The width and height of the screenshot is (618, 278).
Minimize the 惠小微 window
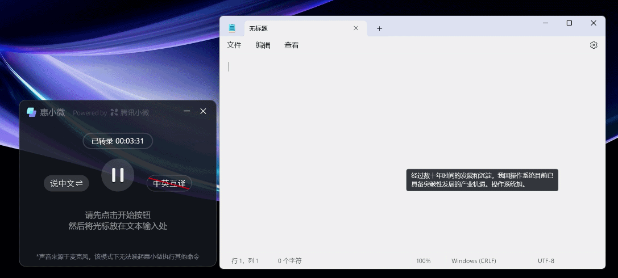point(187,111)
